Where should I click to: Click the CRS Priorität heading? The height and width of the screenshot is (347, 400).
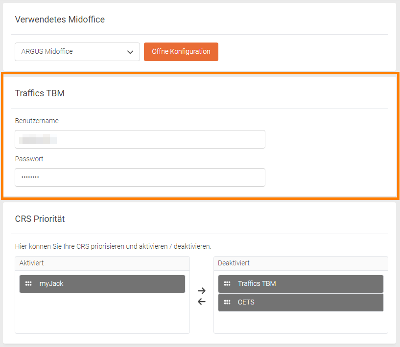pyautogui.click(x=40, y=218)
